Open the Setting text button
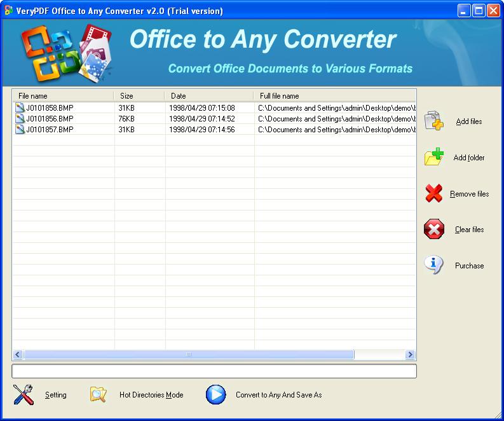Image resolution: width=504 pixels, height=421 pixels. pos(55,395)
